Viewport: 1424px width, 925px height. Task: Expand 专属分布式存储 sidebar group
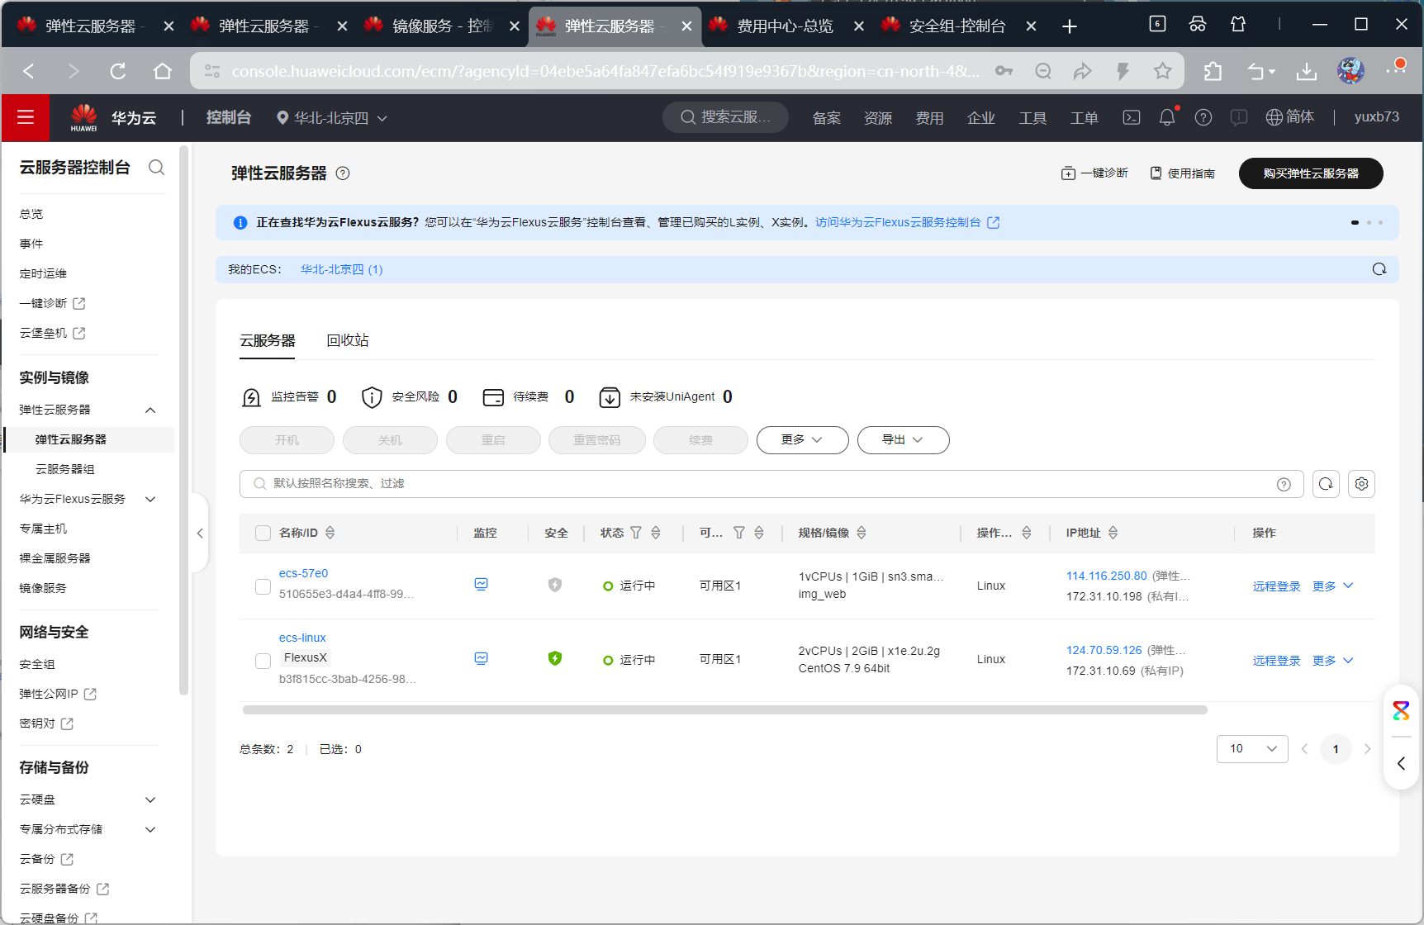pos(150,829)
